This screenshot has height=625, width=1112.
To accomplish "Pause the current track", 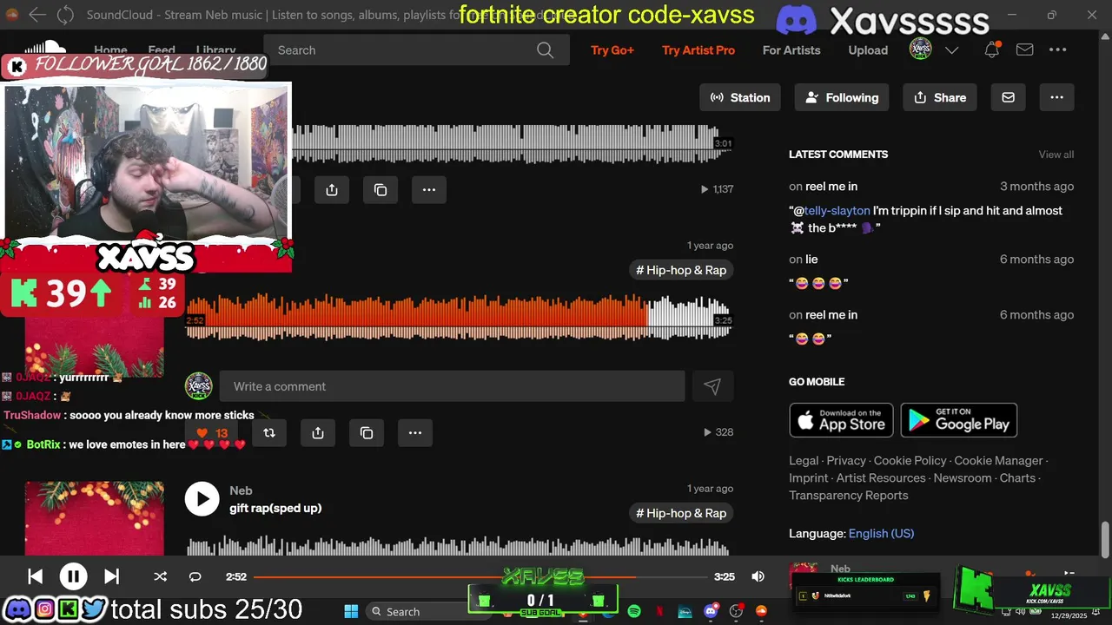I will pyautogui.click(x=73, y=576).
